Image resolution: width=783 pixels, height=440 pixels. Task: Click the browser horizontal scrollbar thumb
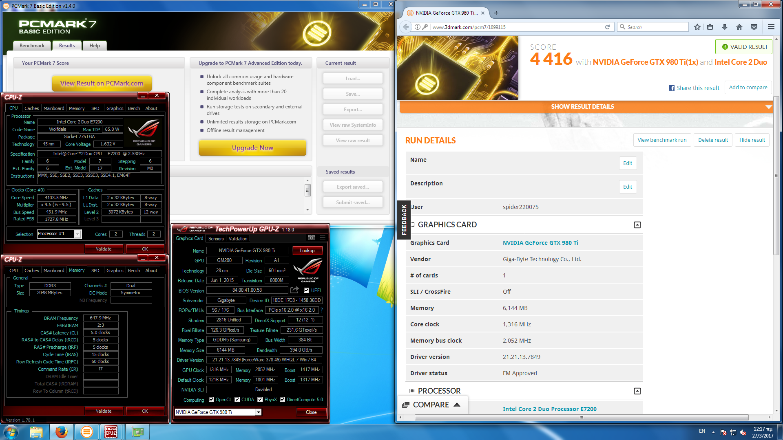582,417
